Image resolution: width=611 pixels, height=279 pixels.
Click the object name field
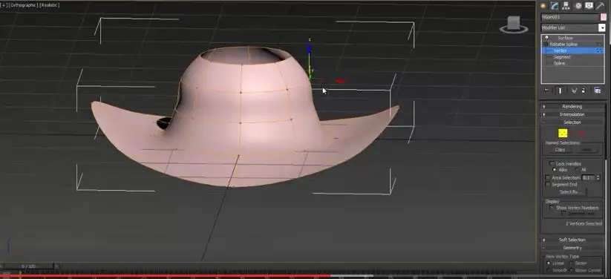click(x=569, y=17)
